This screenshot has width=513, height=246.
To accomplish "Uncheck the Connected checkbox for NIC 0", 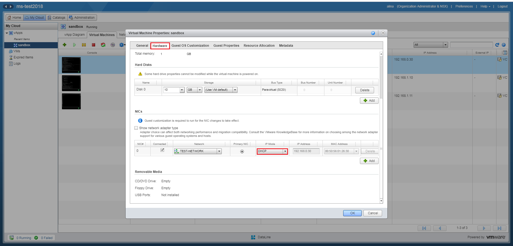I will [162, 150].
